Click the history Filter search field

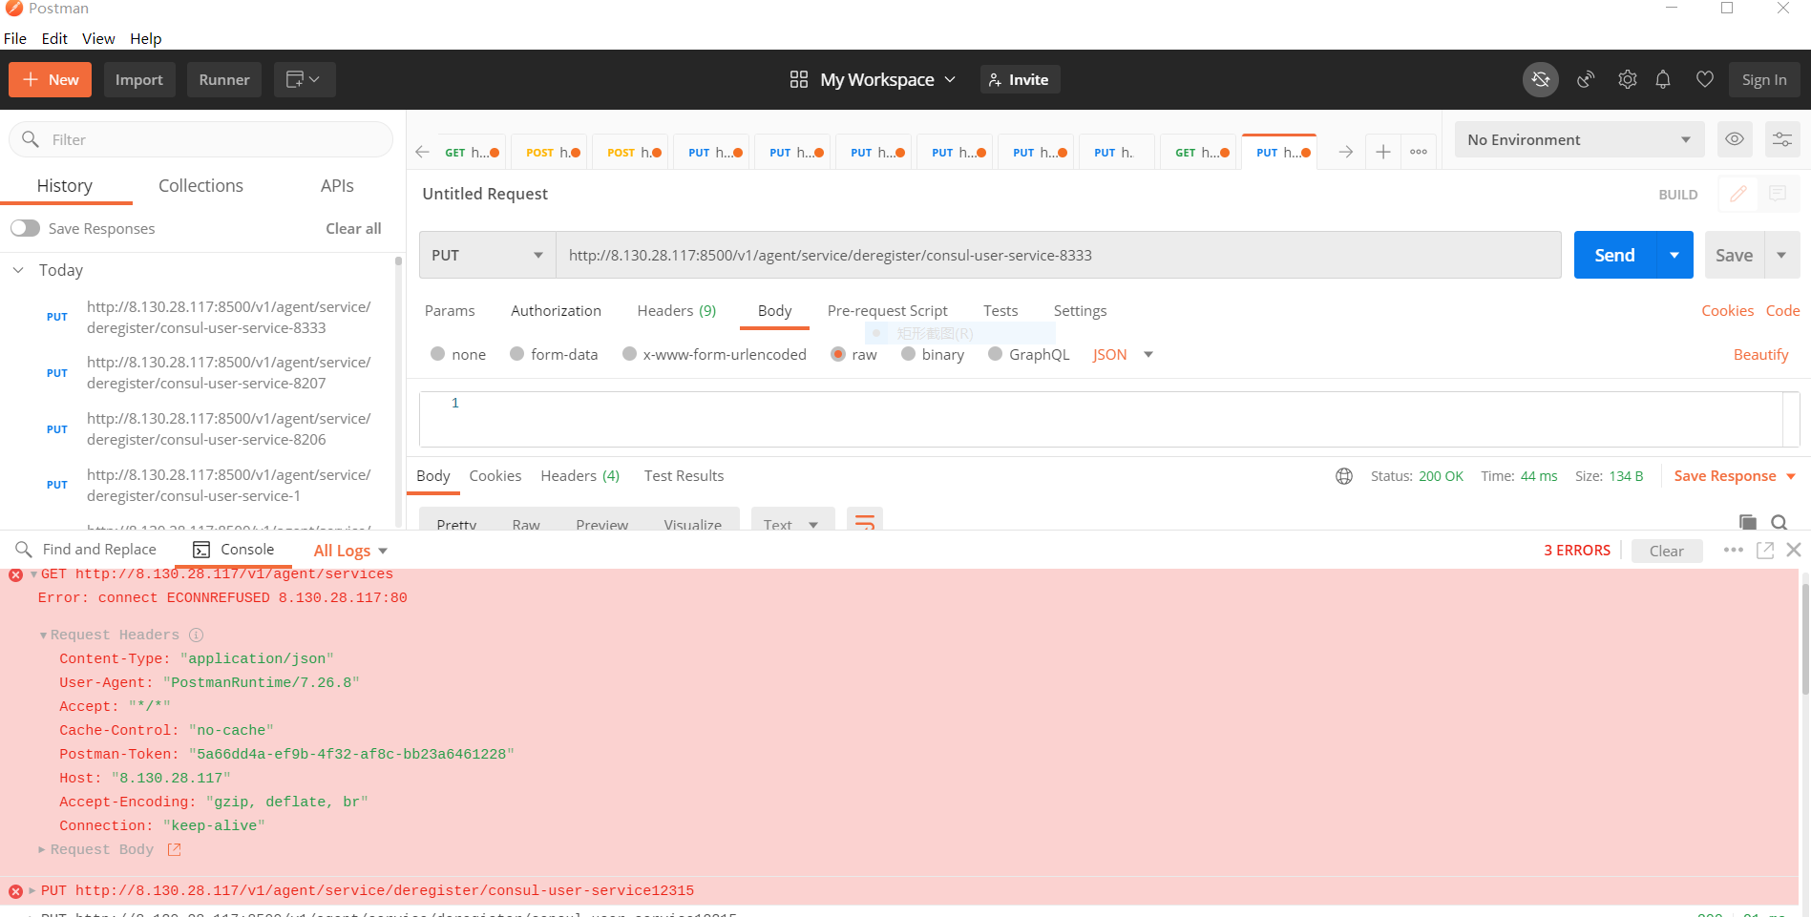(200, 139)
